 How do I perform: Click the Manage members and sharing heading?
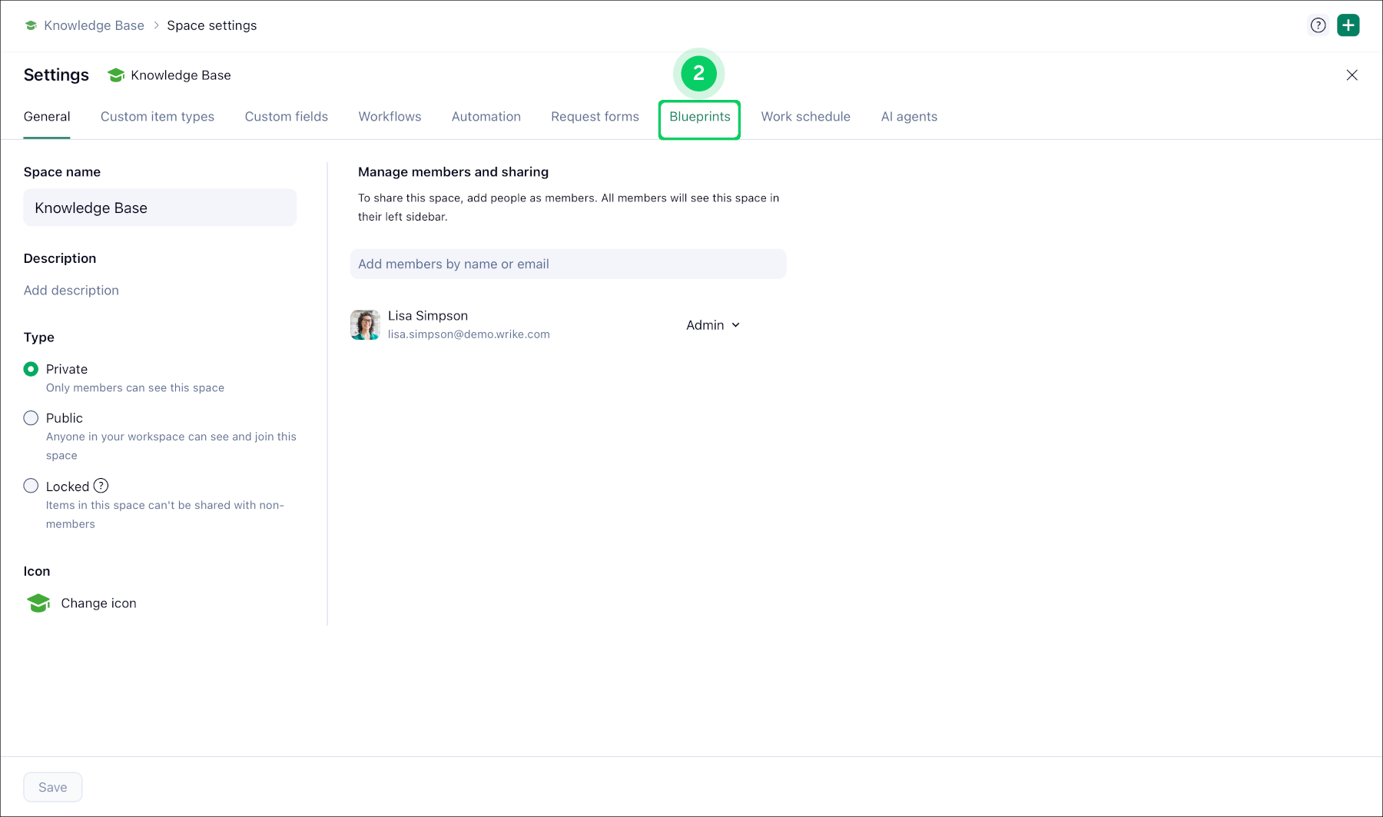453,172
